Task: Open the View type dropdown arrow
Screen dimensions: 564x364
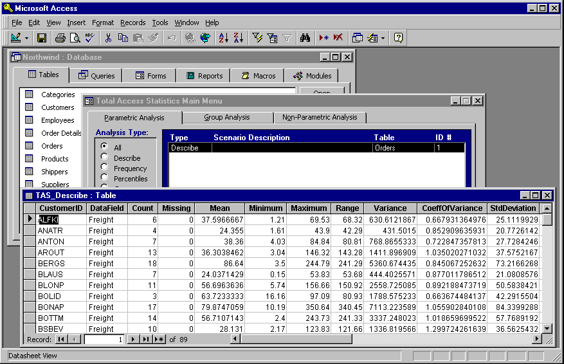Action: coord(26,38)
